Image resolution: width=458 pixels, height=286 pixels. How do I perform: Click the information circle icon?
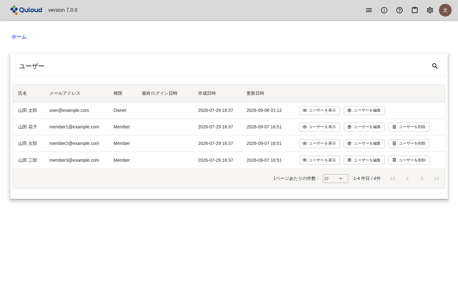[x=384, y=10]
